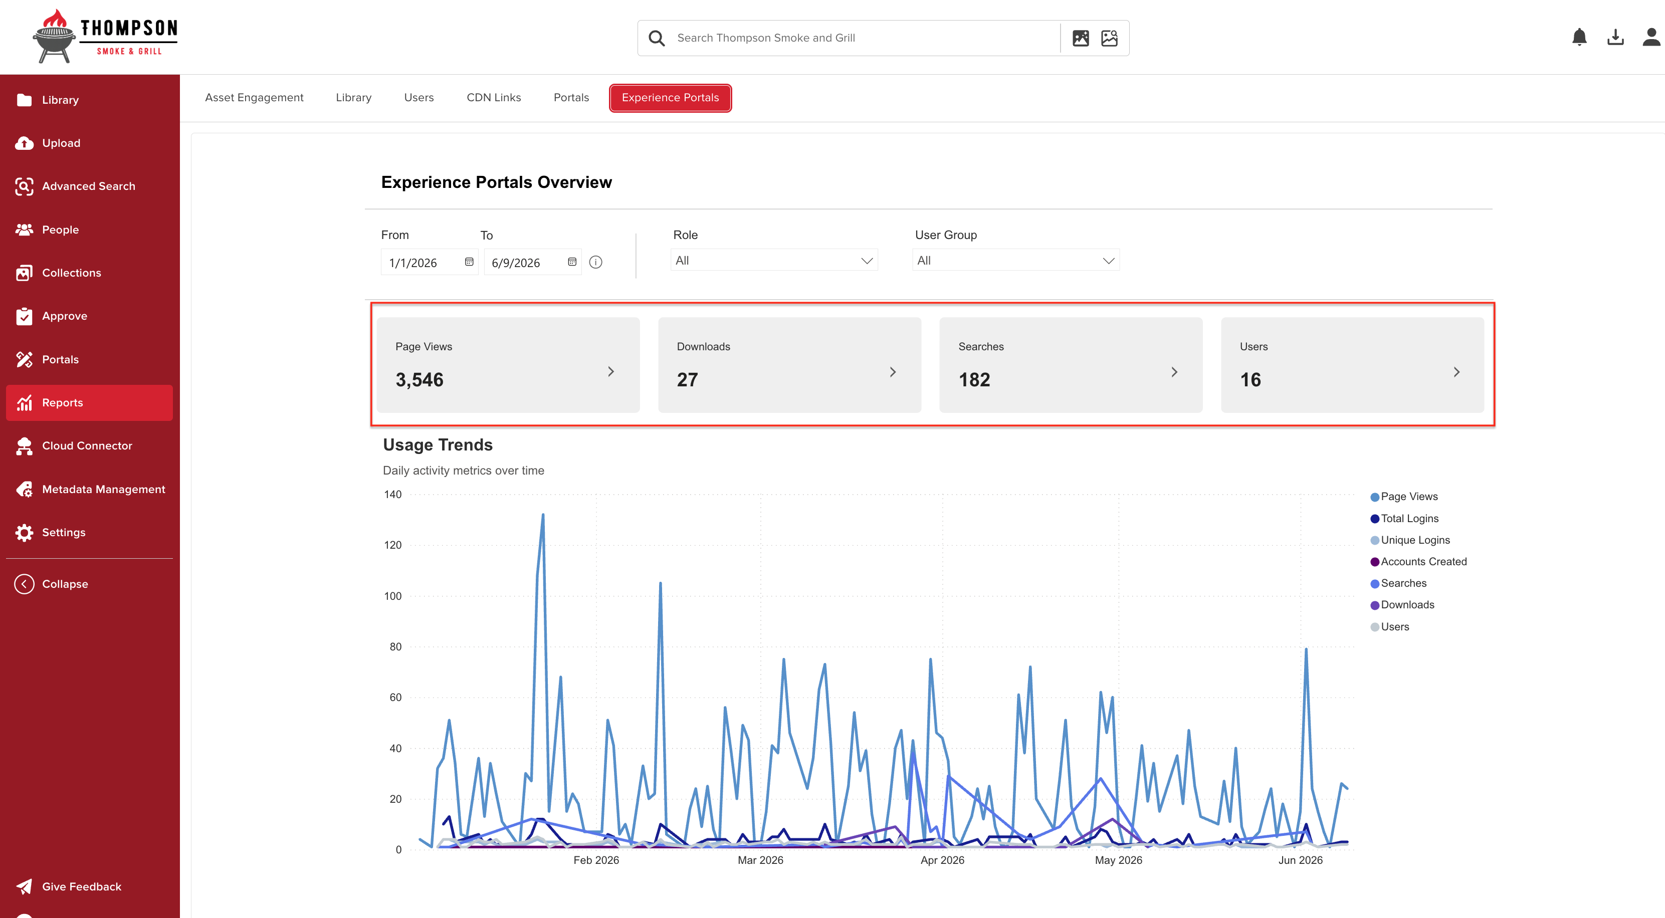Click the Approve clipboard icon

(24, 316)
